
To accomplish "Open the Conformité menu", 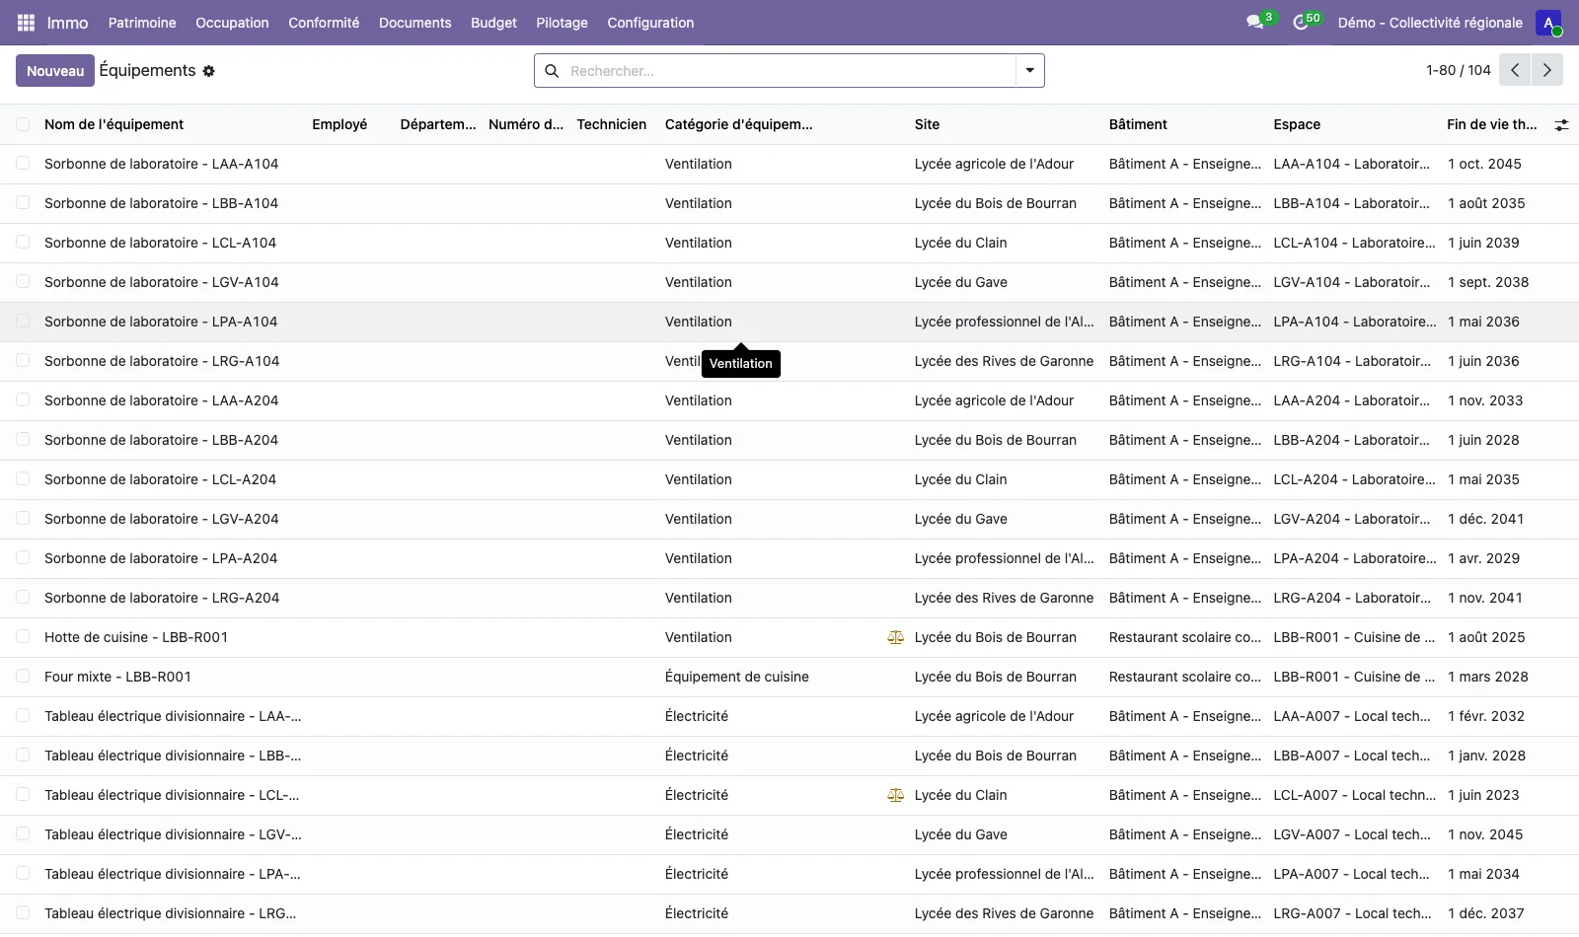I will tap(324, 23).
